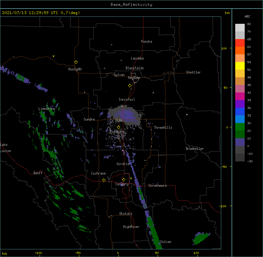Click the light gray 70-80 dBZ swatch
Screen dimensions: 263x257
[x=240, y=28]
